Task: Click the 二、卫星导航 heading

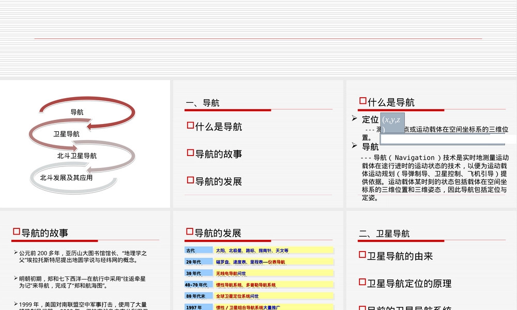Action: (384, 234)
